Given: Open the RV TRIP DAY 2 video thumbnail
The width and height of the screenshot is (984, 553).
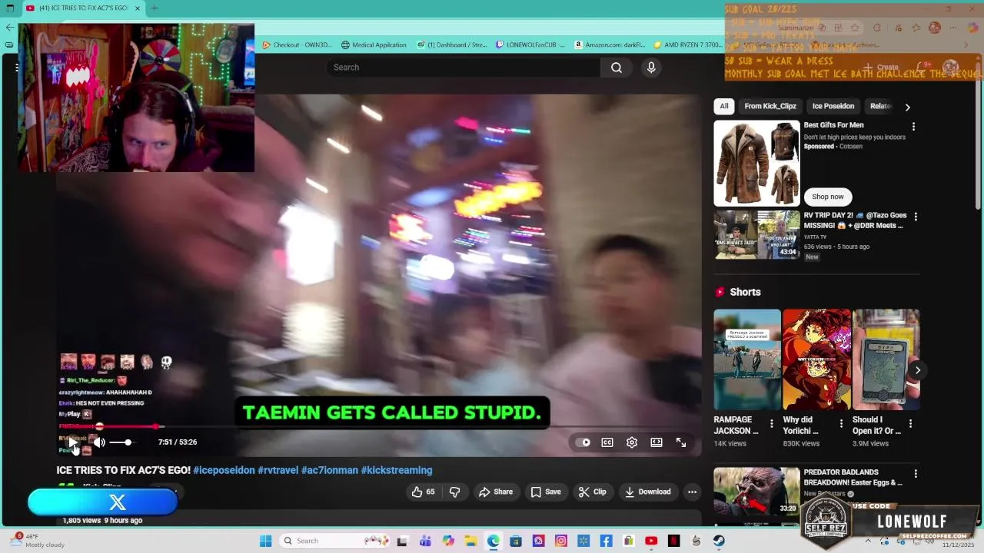Looking at the screenshot, I should point(756,235).
